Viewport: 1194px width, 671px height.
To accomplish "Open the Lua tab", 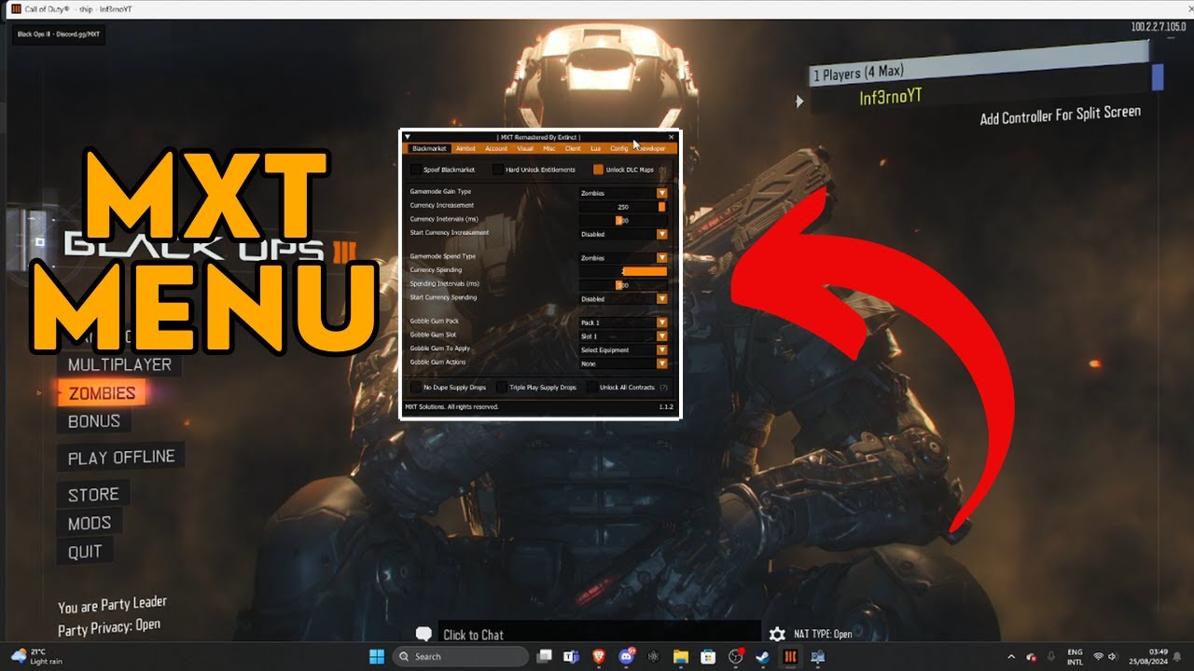I will coord(595,148).
